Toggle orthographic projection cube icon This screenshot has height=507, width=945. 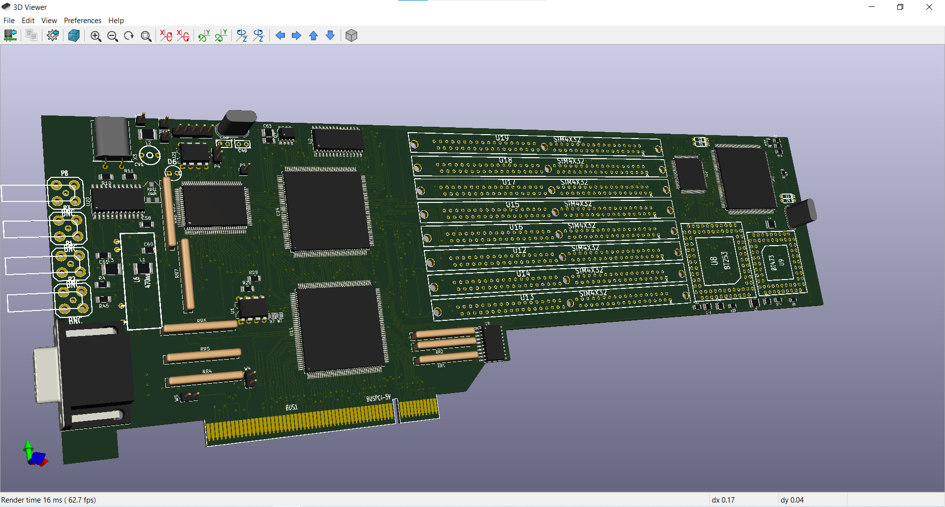(x=351, y=35)
